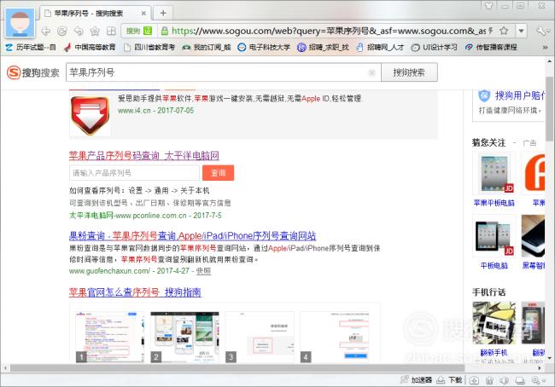The height and width of the screenshot is (387, 555).
Task: Open a new tab with the plus button
Action: click(x=163, y=13)
